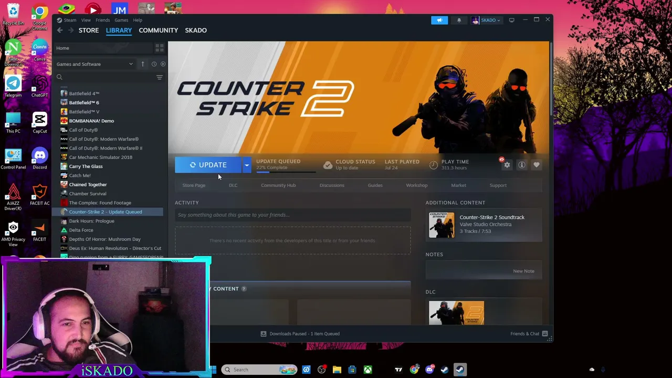Open the library advanced filter options icon
The image size is (672, 378).
[x=160, y=77]
